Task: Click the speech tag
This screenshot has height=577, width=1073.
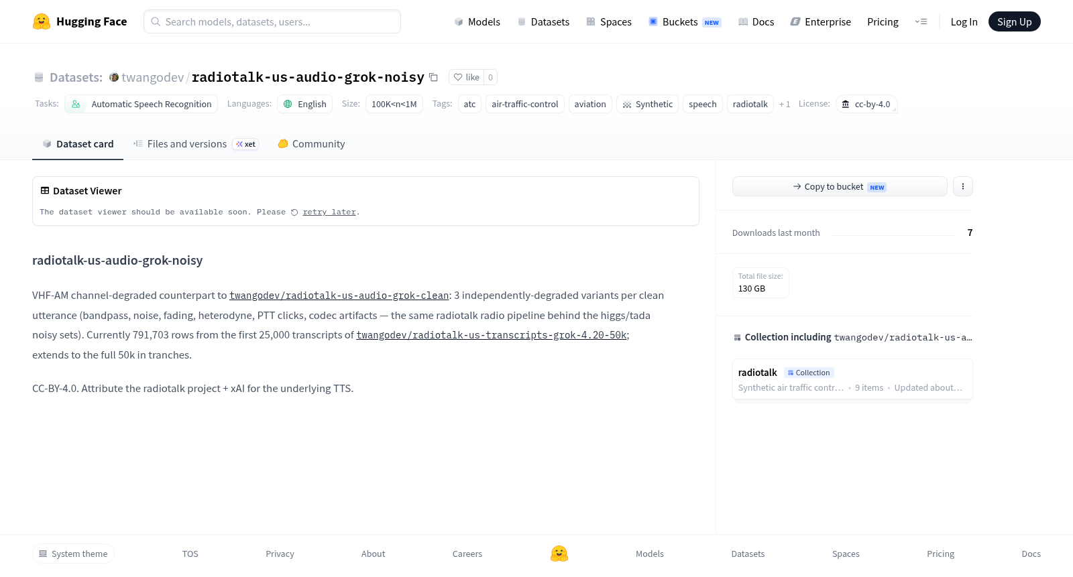Action: [703, 104]
